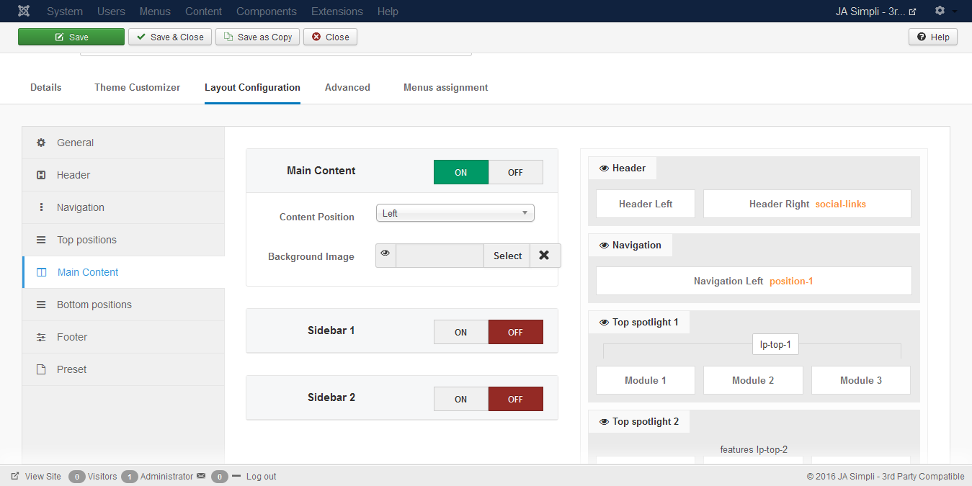Viewport: 972px width, 486px height.
Task: Click Save as Copy button
Action: 258,37
